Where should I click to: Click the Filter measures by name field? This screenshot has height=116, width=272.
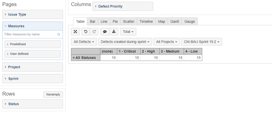click(31, 34)
